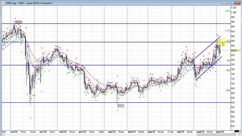Click the +20% level label
Screen dimensions: 242x136
pyautogui.click(x=227, y=11)
